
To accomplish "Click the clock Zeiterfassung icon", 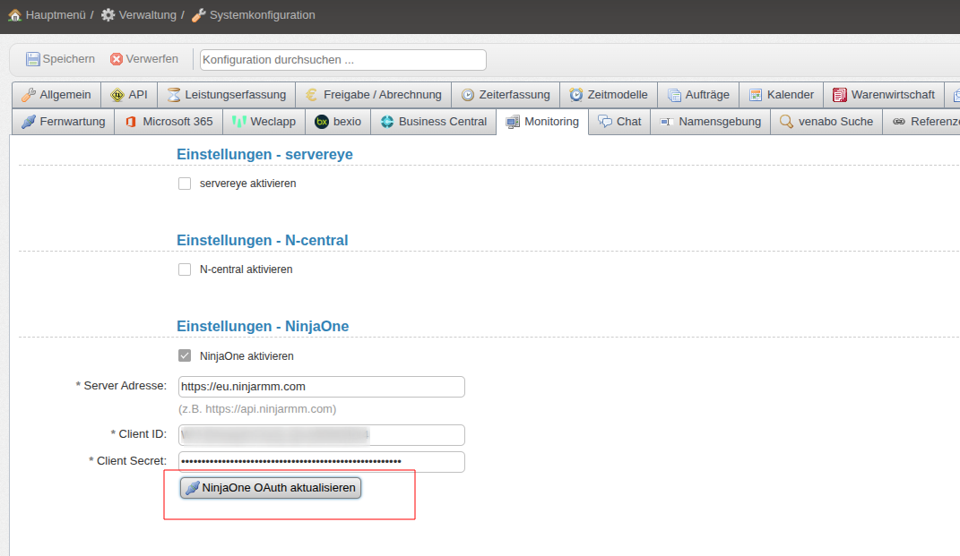I will click(468, 95).
